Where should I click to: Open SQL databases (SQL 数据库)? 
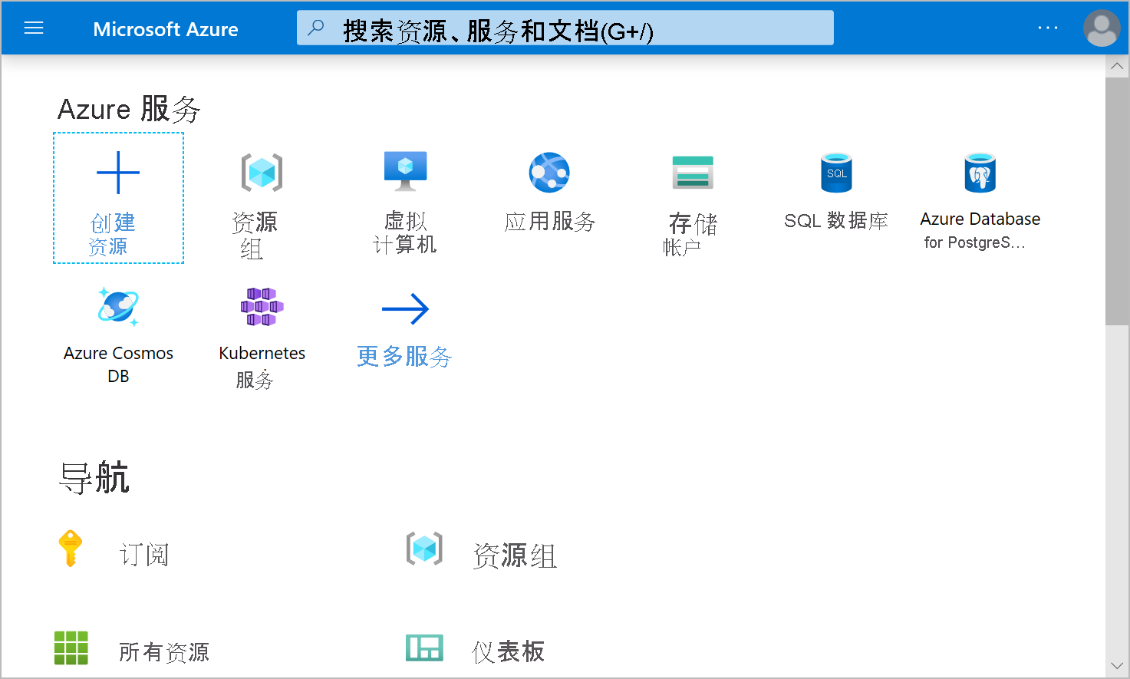(x=835, y=192)
